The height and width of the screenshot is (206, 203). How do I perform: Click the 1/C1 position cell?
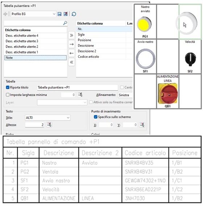[185, 181]
